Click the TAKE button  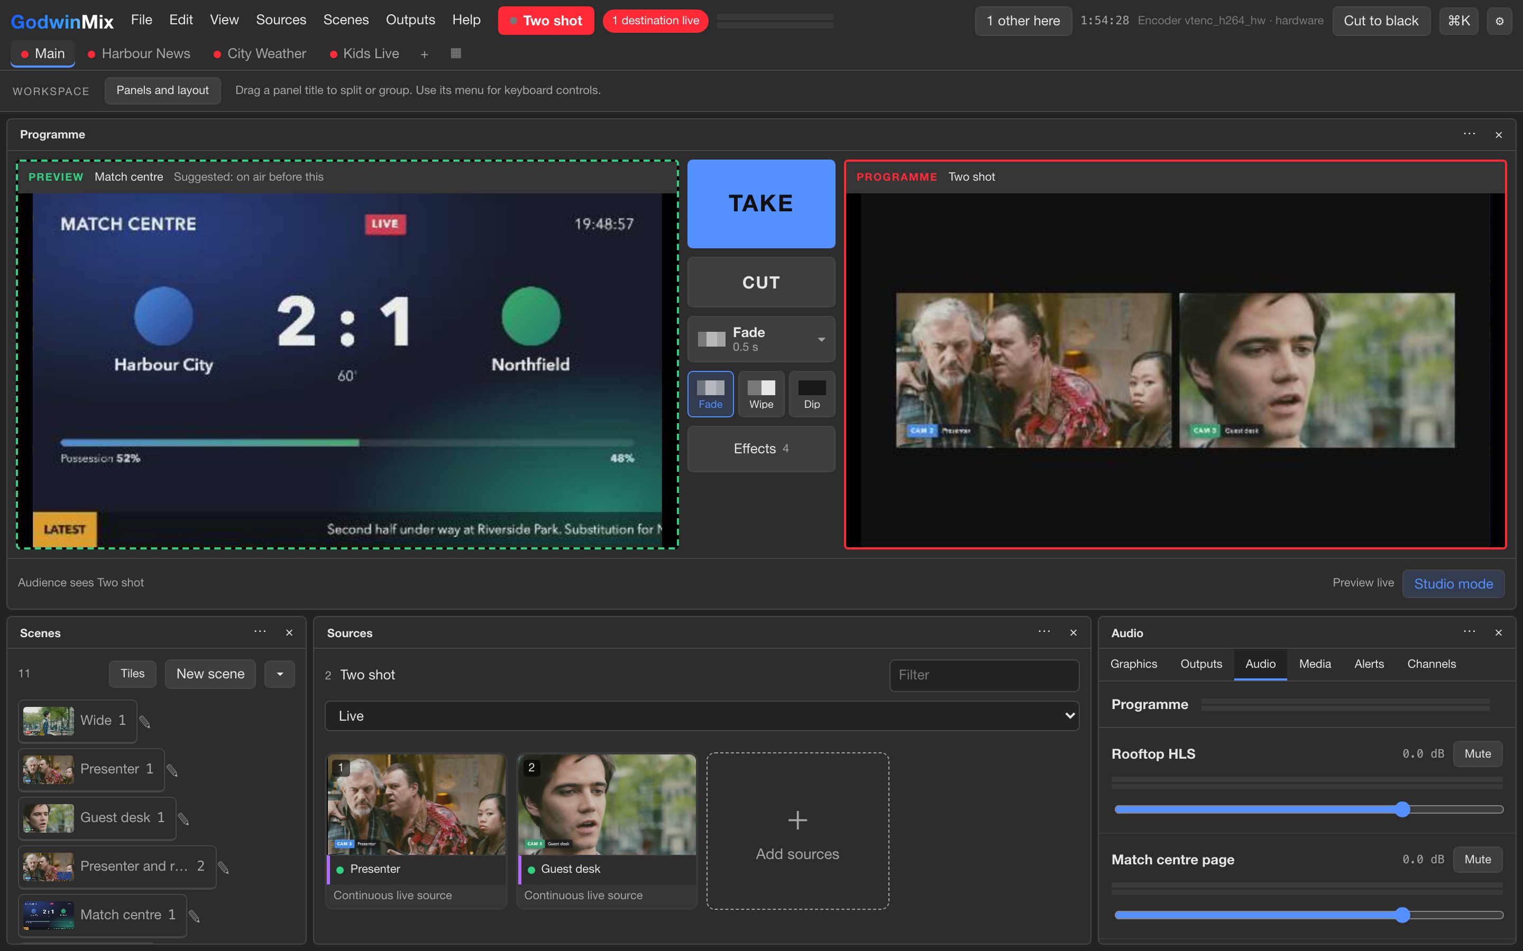click(761, 204)
